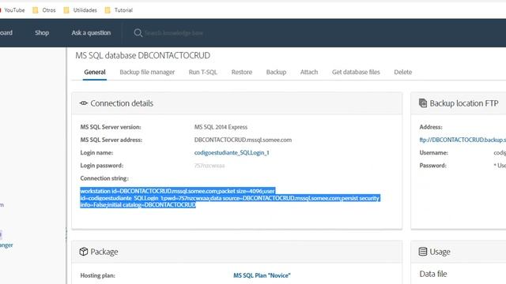Click the DBCONTACTOCRUD.mssql.somee.com server address
Screen dimensions: 506x284
243,140
